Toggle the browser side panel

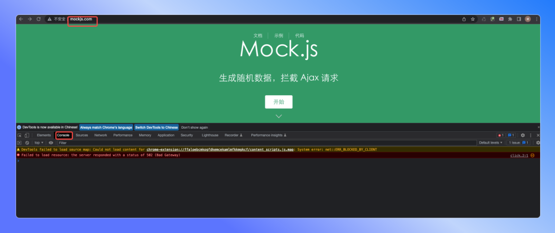click(x=519, y=19)
